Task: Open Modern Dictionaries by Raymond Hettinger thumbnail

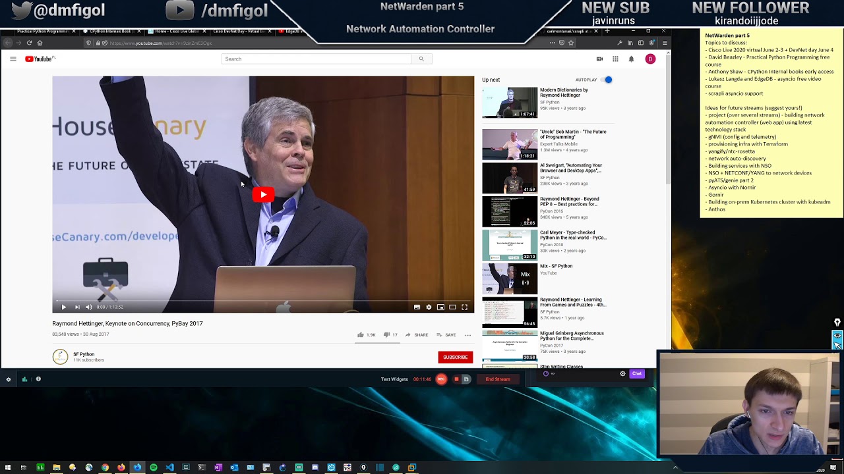Action: (x=510, y=103)
